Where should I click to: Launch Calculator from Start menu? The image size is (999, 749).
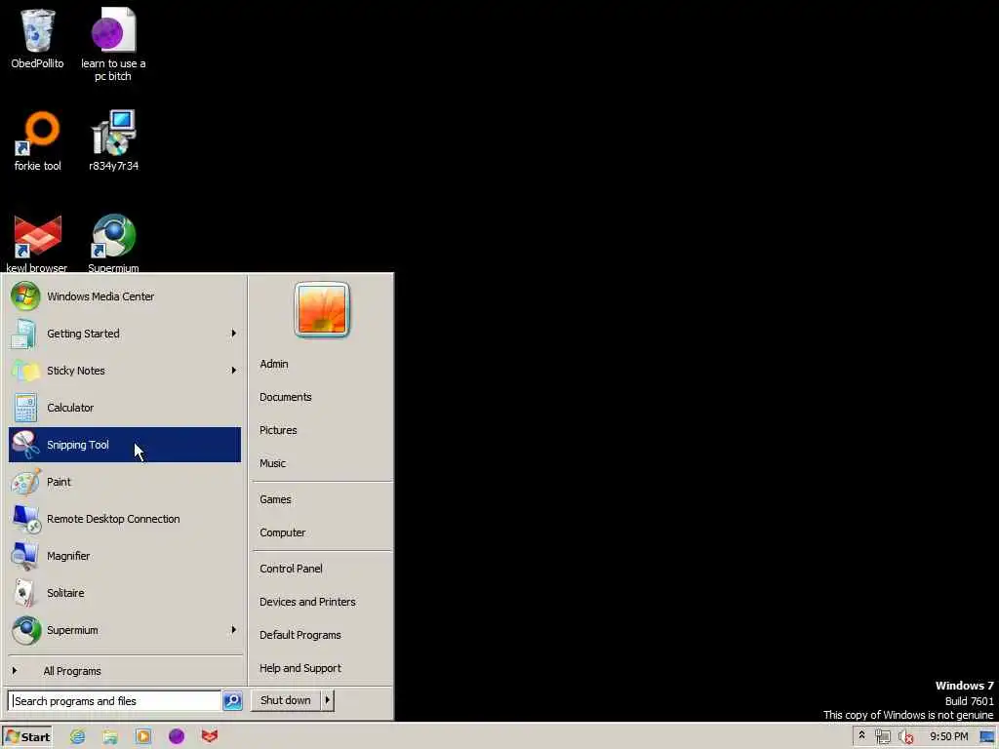point(125,408)
